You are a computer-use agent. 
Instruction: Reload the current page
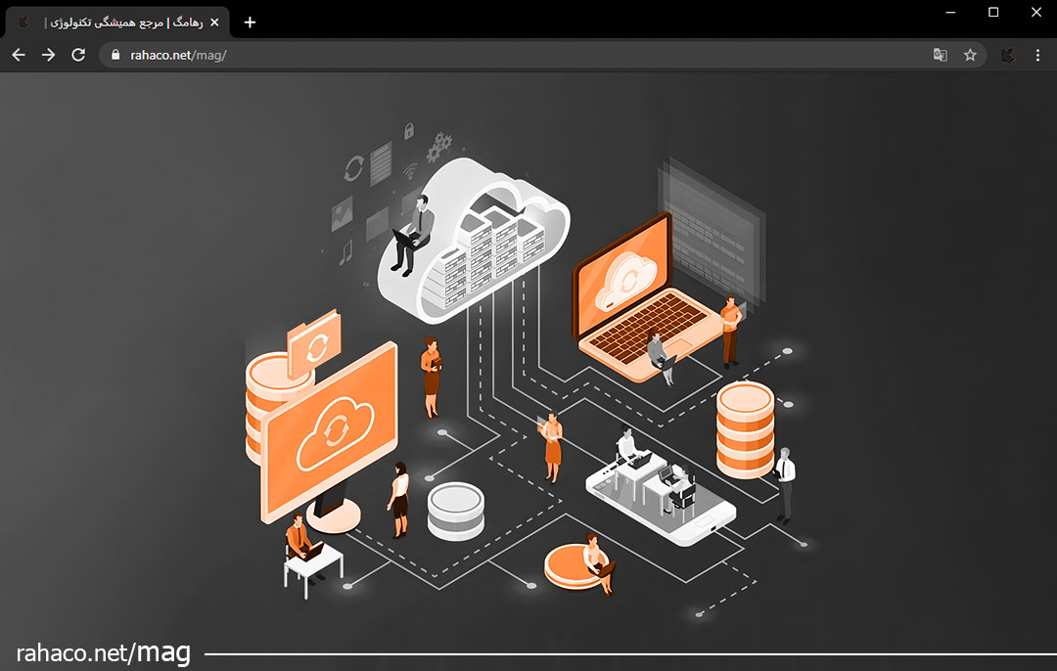tap(78, 55)
